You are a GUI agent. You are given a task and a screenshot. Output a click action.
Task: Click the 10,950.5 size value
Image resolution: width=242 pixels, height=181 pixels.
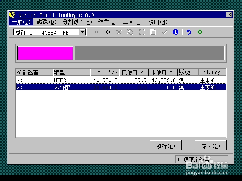point(105,80)
